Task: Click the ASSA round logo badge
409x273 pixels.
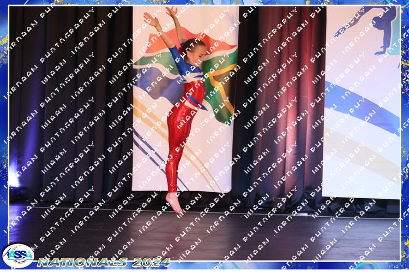Action: (x=18, y=256)
